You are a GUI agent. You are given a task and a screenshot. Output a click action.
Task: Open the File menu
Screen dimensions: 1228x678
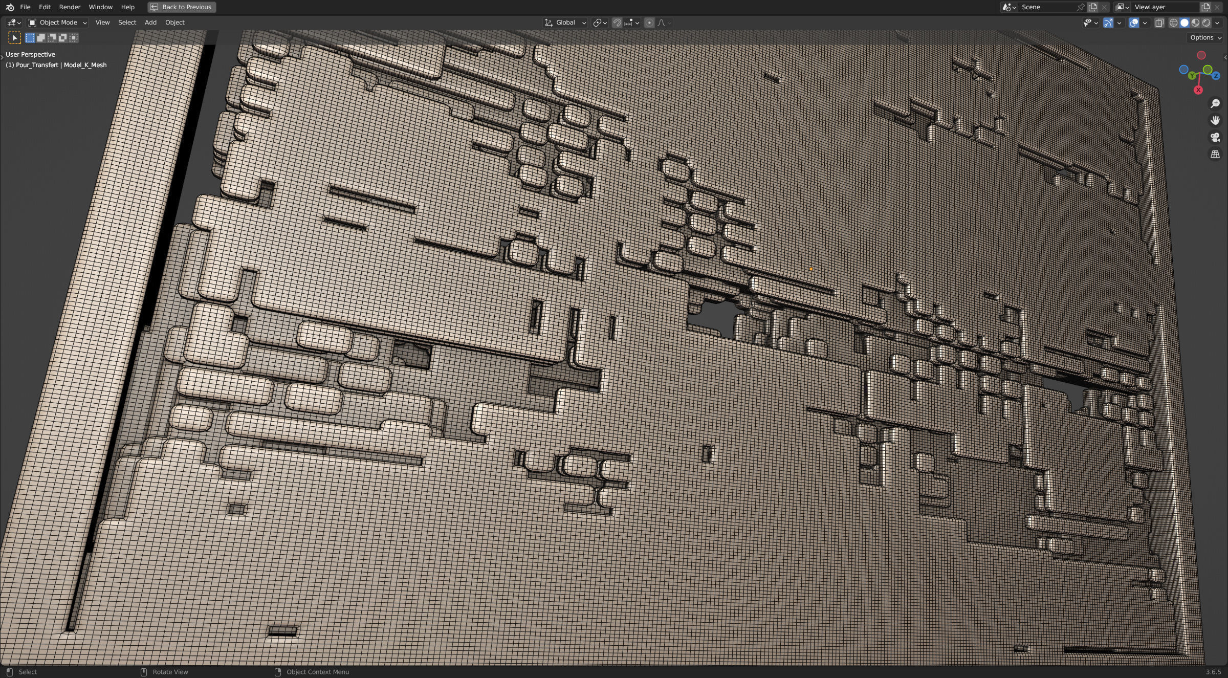click(25, 7)
